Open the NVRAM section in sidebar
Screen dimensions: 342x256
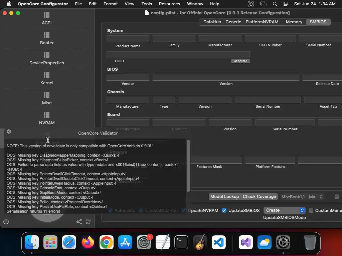(47, 119)
